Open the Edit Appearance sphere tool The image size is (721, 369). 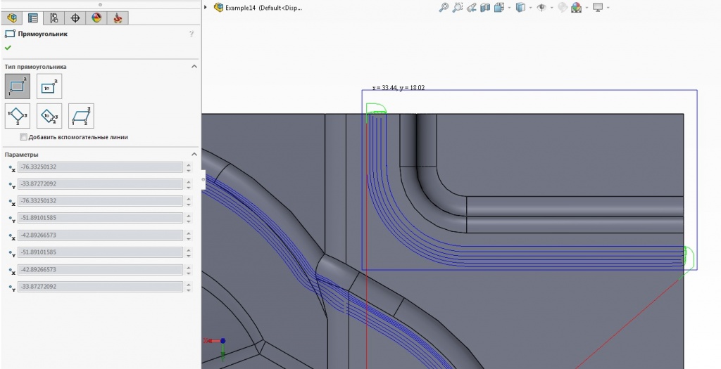[563, 7]
